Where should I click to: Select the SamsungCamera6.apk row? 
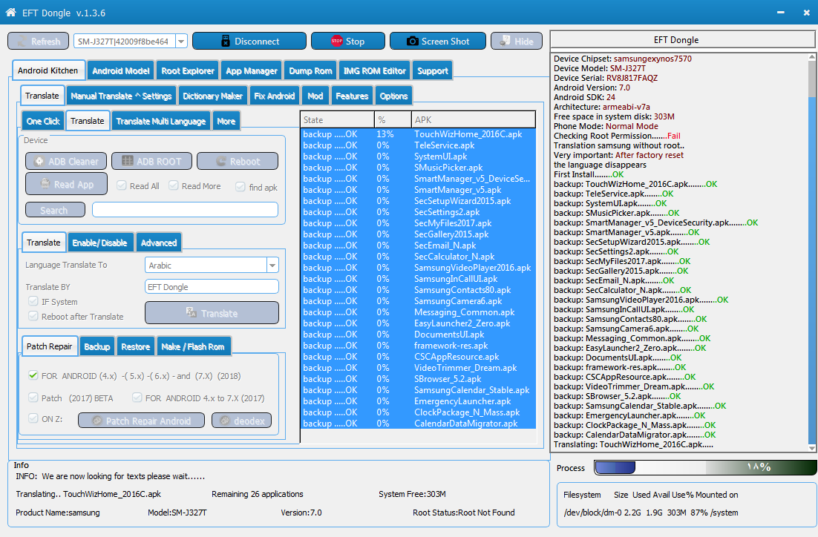419,301
